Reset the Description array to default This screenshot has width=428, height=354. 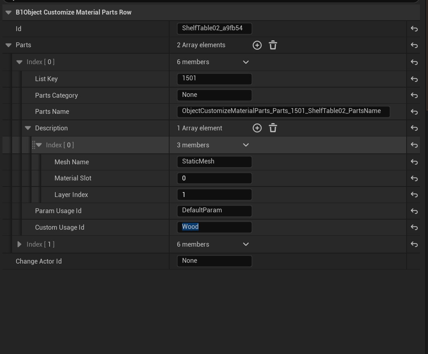(x=414, y=128)
